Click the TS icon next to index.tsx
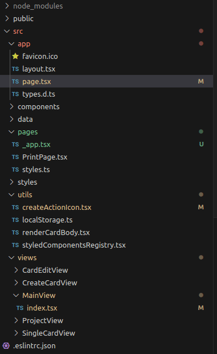This screenshot has width=217, height=354. click(x=20, y=308)
